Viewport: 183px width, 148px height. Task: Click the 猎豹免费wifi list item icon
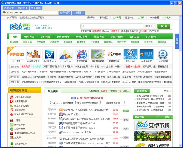tap(61, 110)
